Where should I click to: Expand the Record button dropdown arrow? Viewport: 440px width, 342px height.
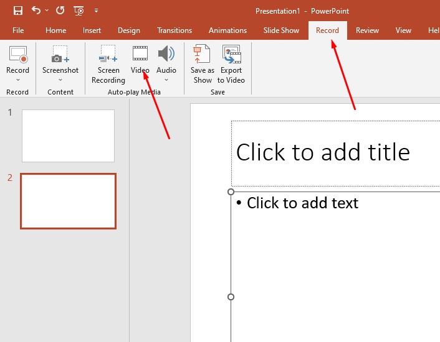pos(17,80)
